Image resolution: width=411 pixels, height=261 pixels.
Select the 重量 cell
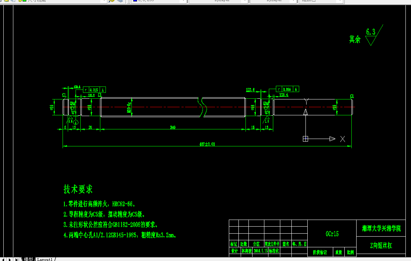click(x=339, y=252)
